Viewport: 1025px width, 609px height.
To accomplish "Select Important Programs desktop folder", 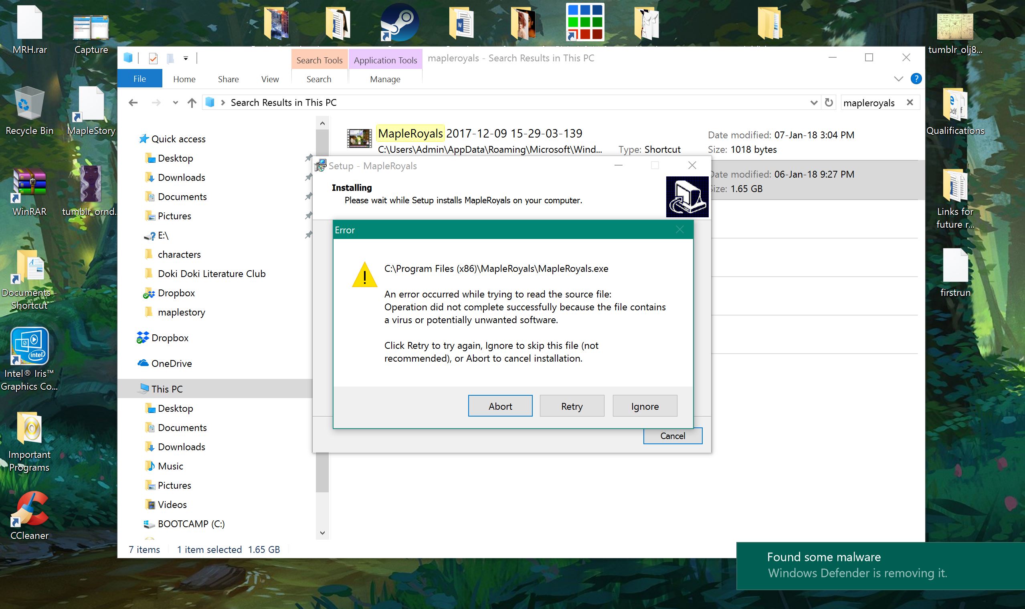I will coord(30,442).
